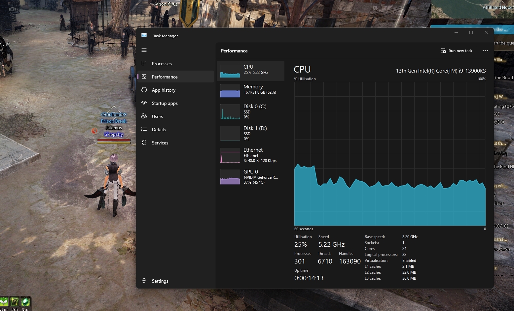514x311 pixels.
Task: Switch to the Processes section
Action: (x=161, y=63)
